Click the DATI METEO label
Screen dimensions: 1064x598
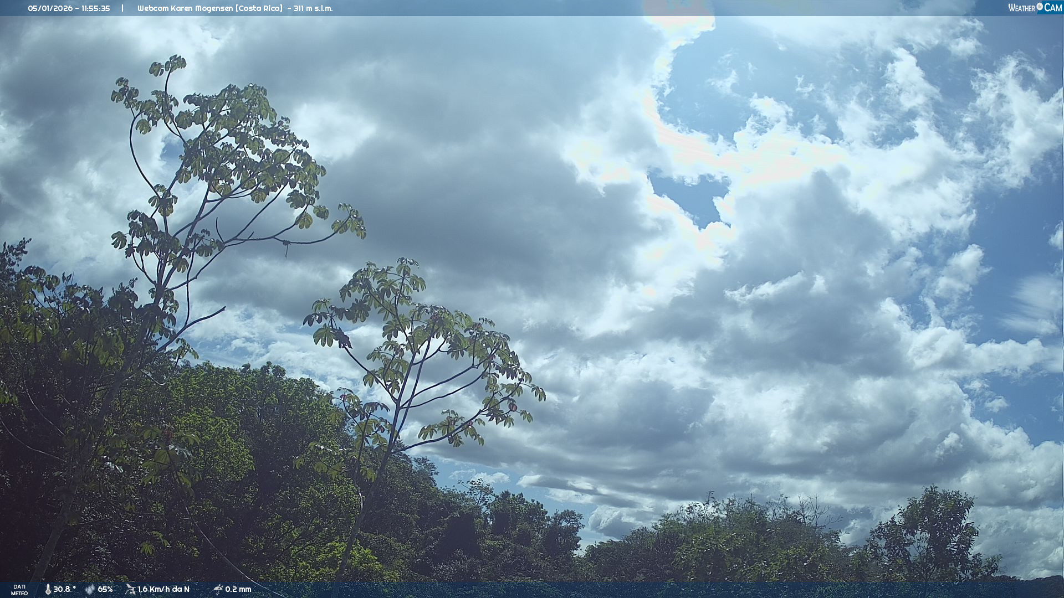19,590
